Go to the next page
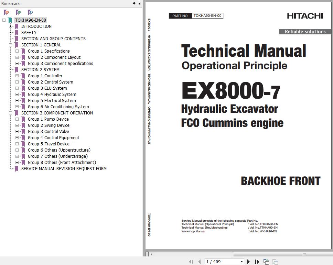 (x=248, y=262)
